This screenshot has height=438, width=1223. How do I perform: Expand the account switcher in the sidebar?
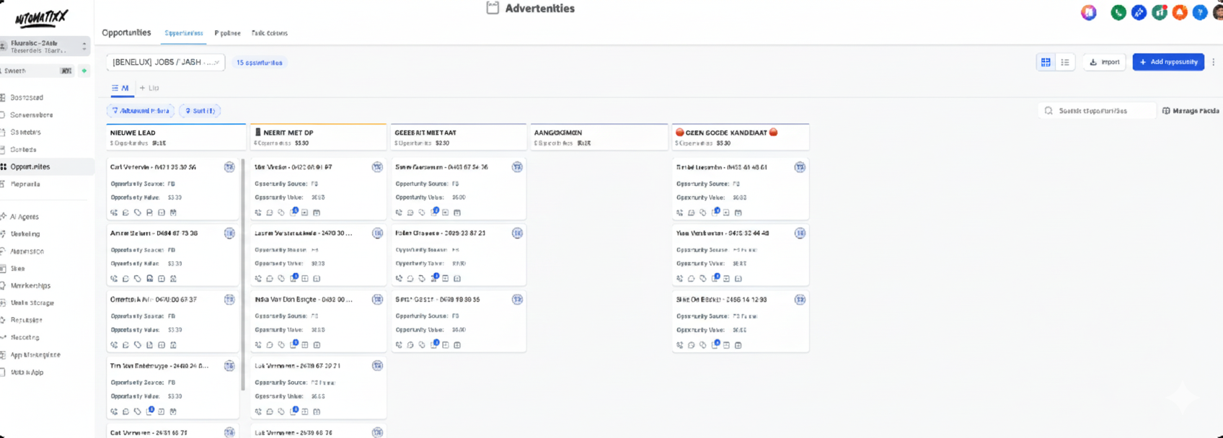45,46
